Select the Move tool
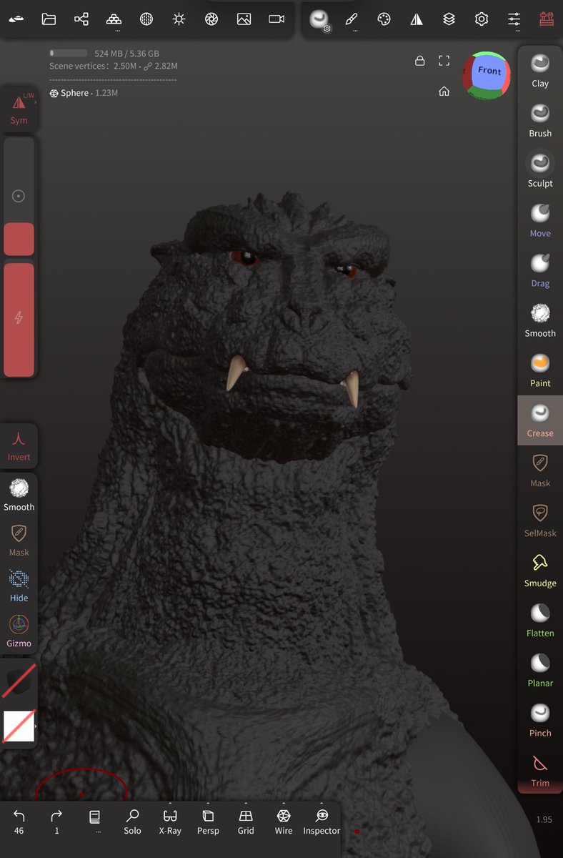 click(540, 220)
